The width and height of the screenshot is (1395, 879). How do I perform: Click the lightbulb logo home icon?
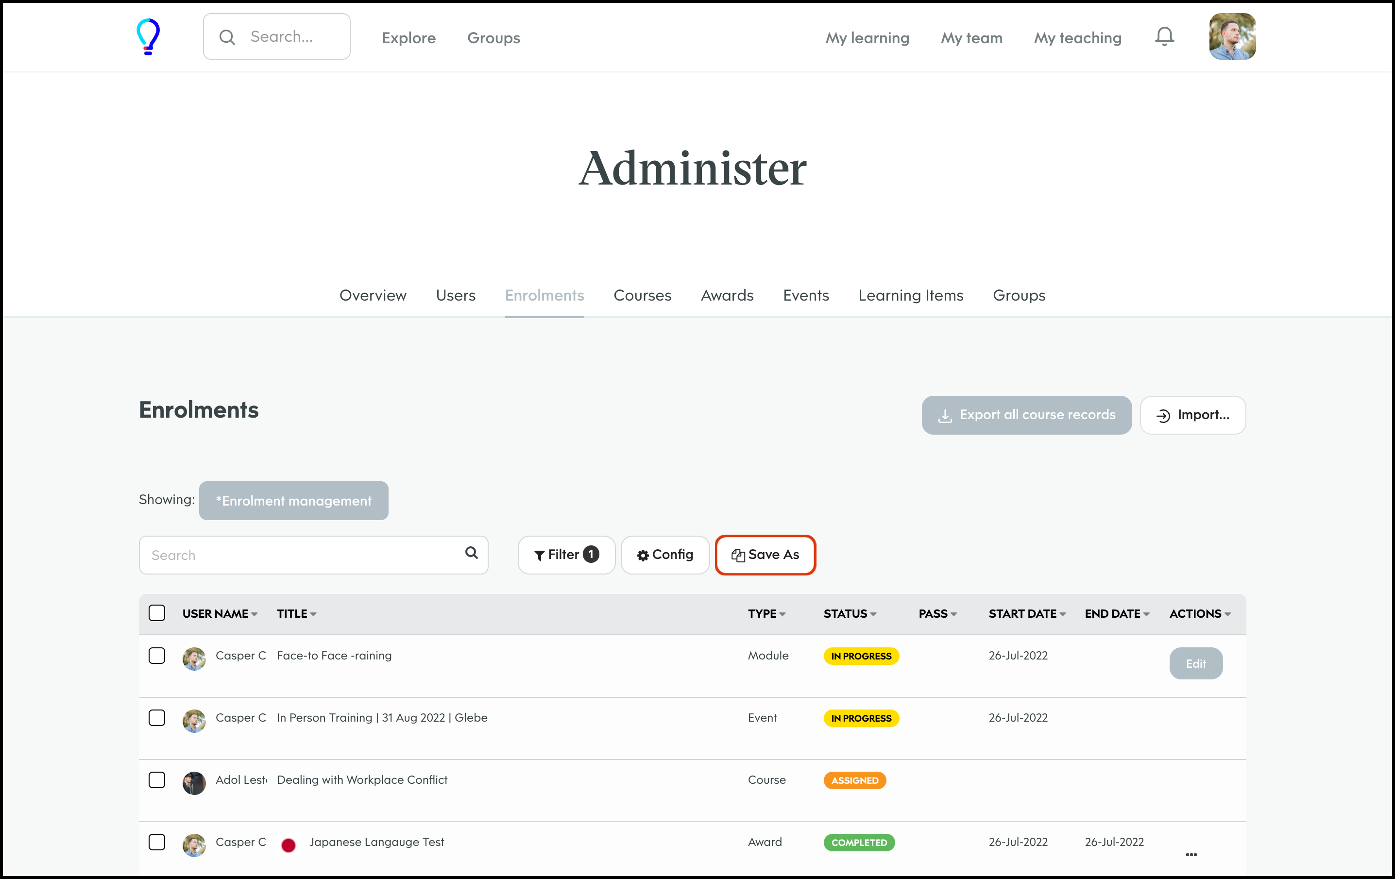point(148,37)
